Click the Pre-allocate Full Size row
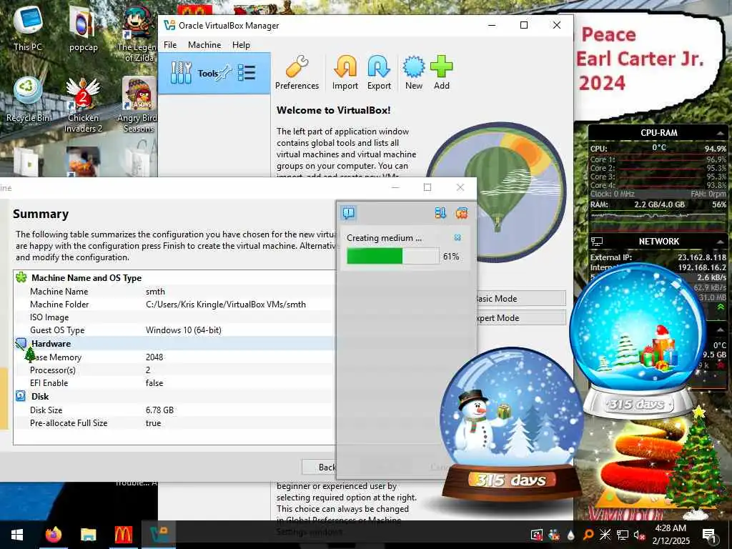The height and width of the screenshot is (549, 732). click(174, 423)
